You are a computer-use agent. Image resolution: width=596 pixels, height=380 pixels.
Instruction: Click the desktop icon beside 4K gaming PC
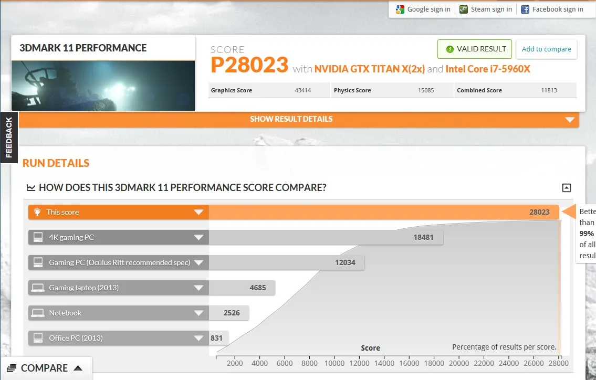tap(38, 237)
